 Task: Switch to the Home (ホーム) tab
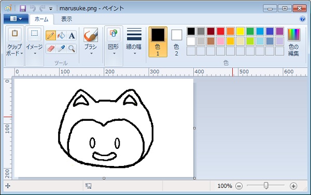tap(41, 19)
